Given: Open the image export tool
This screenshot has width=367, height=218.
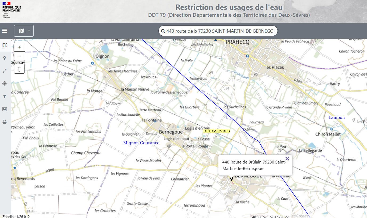Looking at the screenshot, I should (x=5, y=109).
